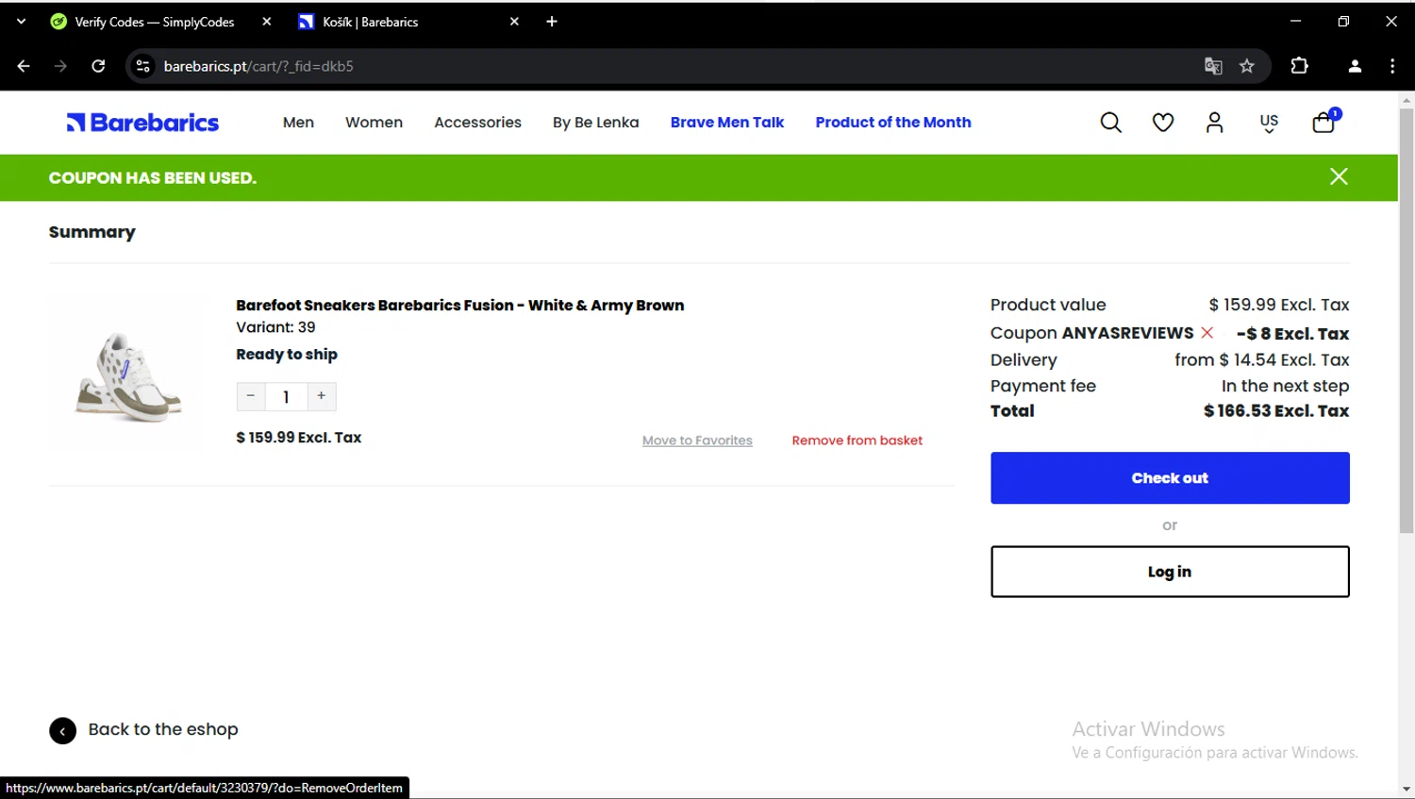
Task: Open the Men menu
Action: (x=298, y=123)
